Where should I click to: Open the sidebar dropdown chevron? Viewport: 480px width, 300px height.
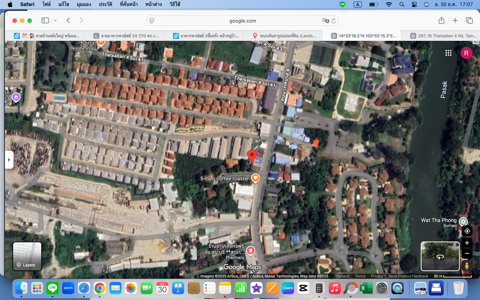tap(55, 20)
